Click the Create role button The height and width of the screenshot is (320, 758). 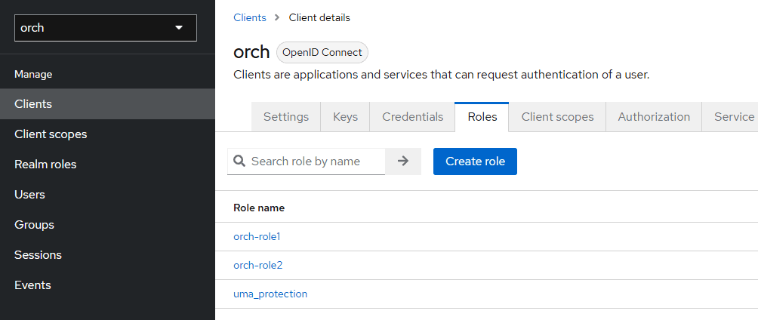475,161
